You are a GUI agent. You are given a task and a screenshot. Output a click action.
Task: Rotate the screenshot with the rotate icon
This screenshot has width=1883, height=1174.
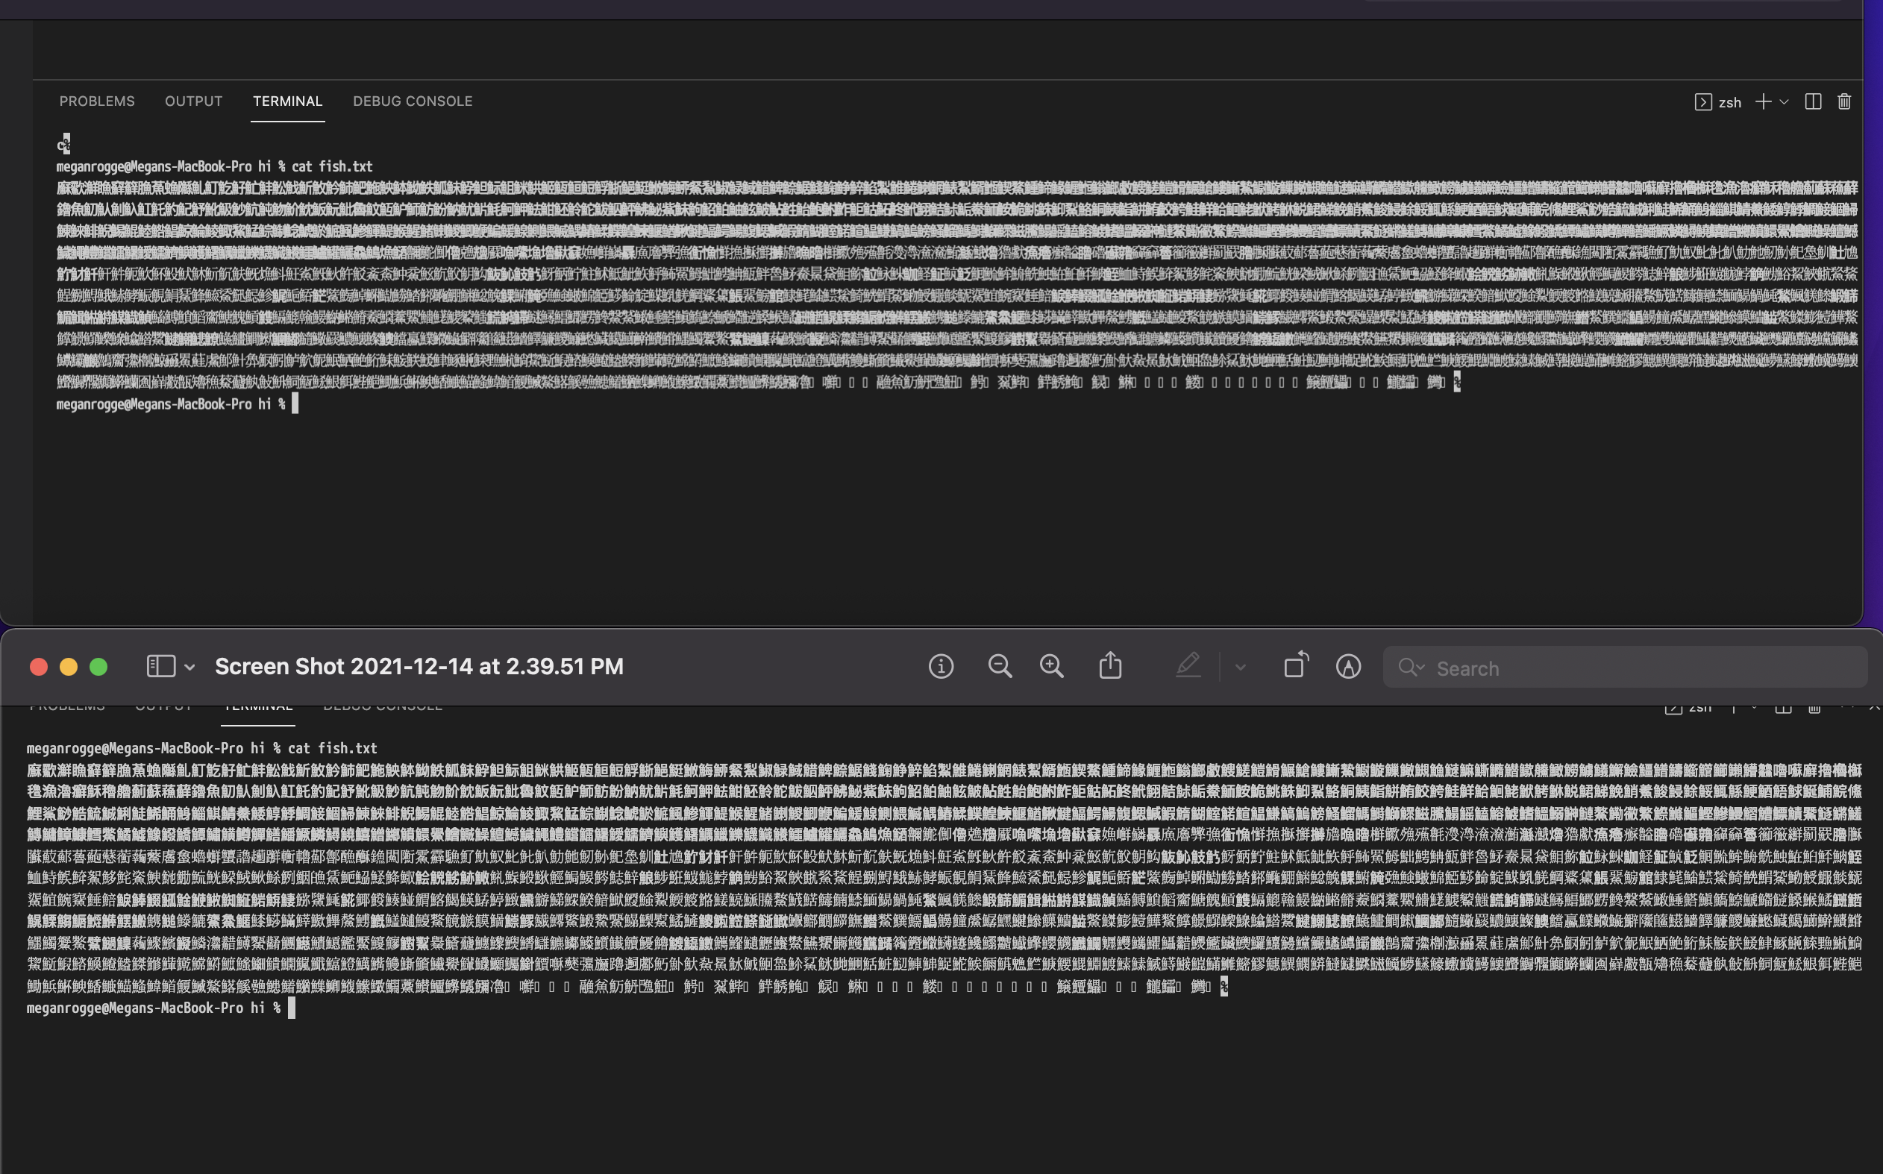[x=1295, y=666]
